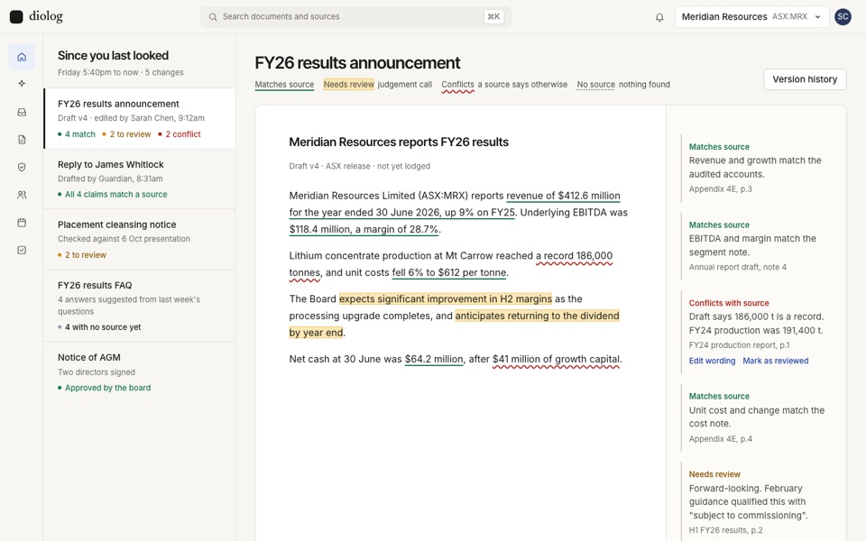The image size is (866, 541).
Task: Click the '$41 million of growth capital' claim
Action: pyautogui.click(x=556, y=359)
